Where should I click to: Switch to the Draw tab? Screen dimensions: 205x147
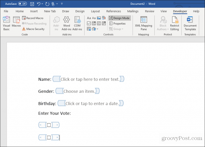click(65, 11)
